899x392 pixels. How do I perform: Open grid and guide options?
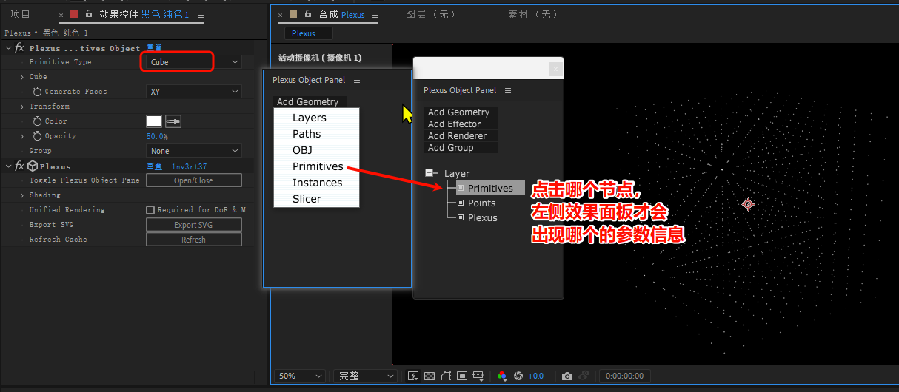point(479,376)
